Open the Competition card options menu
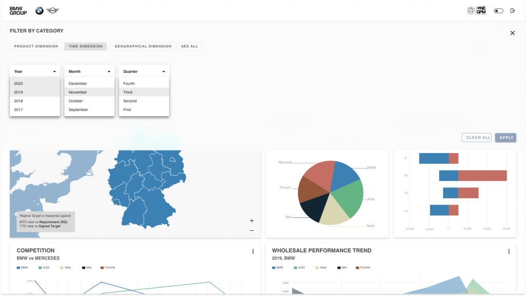The width and height of the screenshot is (526, 296). [x=253, y=251]
